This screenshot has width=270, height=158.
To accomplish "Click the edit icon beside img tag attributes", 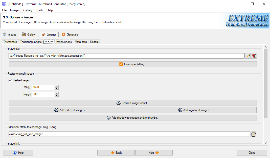I will coord(253,135).
